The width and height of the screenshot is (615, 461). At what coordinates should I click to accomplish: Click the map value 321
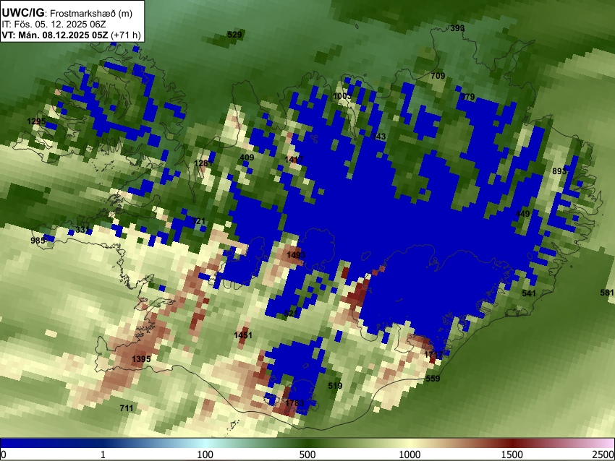[198, 221]
